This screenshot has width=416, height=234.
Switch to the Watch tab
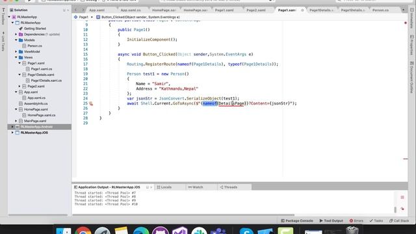[x=196, y=187]
